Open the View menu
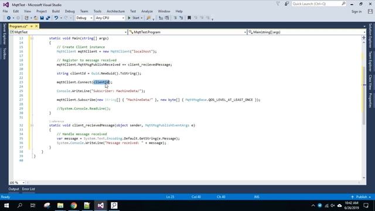 [28, 11]
